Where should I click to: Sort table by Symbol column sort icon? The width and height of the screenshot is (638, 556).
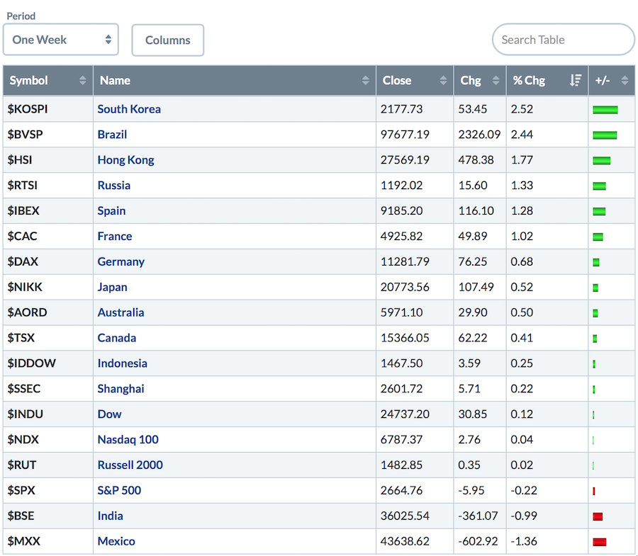(83, 81)
